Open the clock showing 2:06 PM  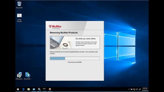coord(145,89)
